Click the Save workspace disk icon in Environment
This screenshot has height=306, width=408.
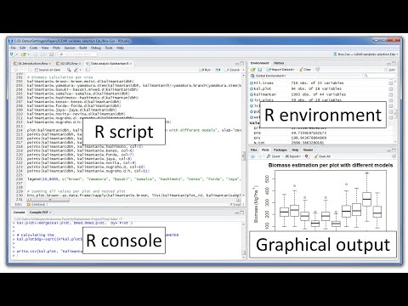(259, 70)
